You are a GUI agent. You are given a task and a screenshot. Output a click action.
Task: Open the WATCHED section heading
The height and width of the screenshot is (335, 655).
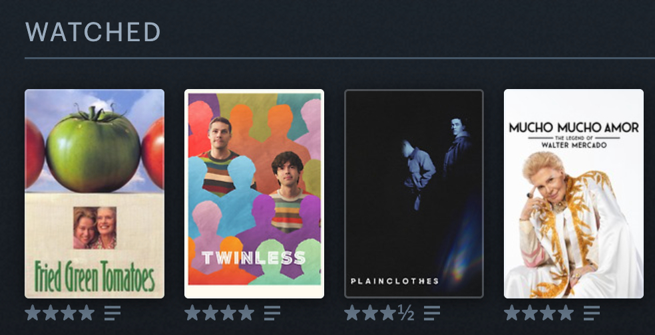[93, 31]
